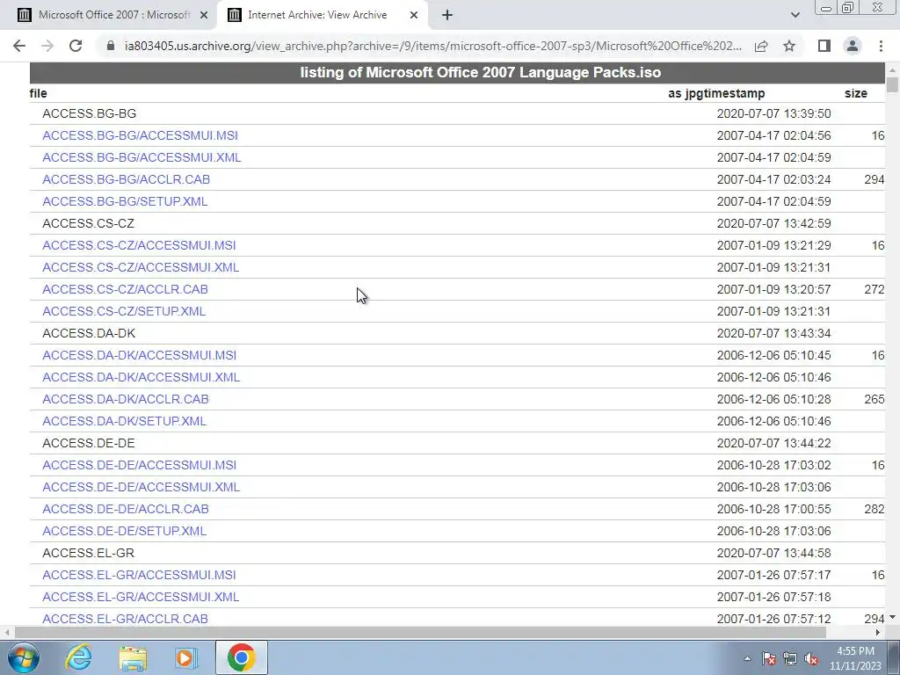The image size is (900, 675).
Task: Open ACCESS.DE-DE/ACCESSMUI.XML link
Action: click(x=142, y=487)
